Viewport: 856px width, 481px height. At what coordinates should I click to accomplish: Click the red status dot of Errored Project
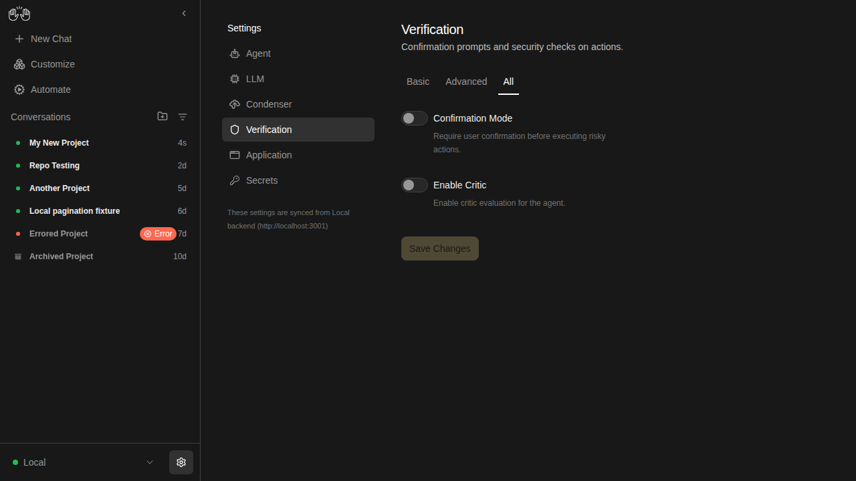[18, 234]
